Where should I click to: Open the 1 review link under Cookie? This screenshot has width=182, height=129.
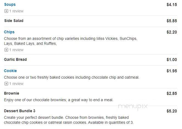tap(16, 84)
